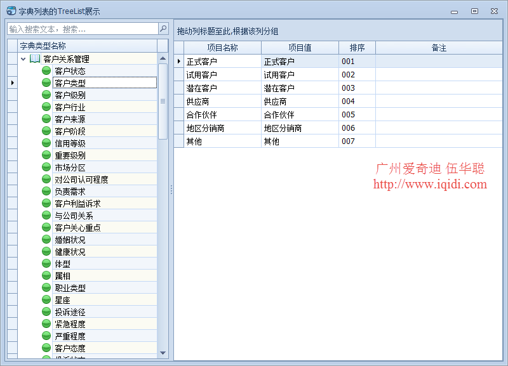Image resolution: width=508 pixels, height=366 pixels.
Task: Click the tree scrollbar down arrow
Action: [163, 353]
